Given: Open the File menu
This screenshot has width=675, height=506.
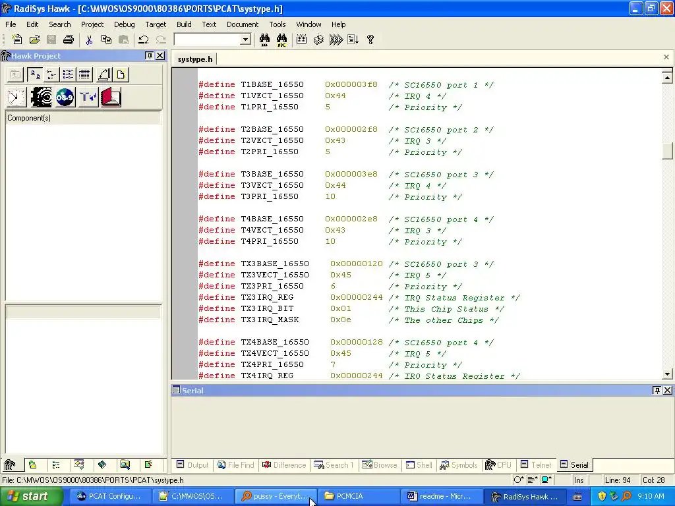Looking at the screenshot, I should tap(11, 24).
